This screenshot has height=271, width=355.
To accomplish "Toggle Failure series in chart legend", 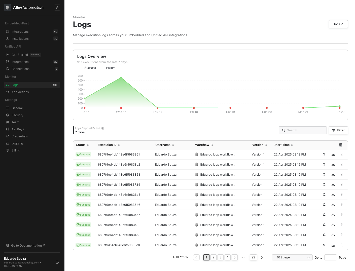I will [108, 68].
